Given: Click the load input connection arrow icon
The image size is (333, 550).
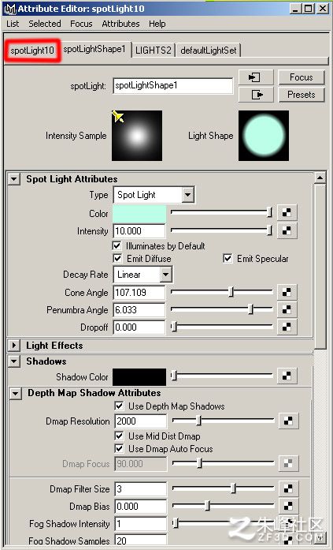Looking at the screenshot, I should (x=256, y=77).
